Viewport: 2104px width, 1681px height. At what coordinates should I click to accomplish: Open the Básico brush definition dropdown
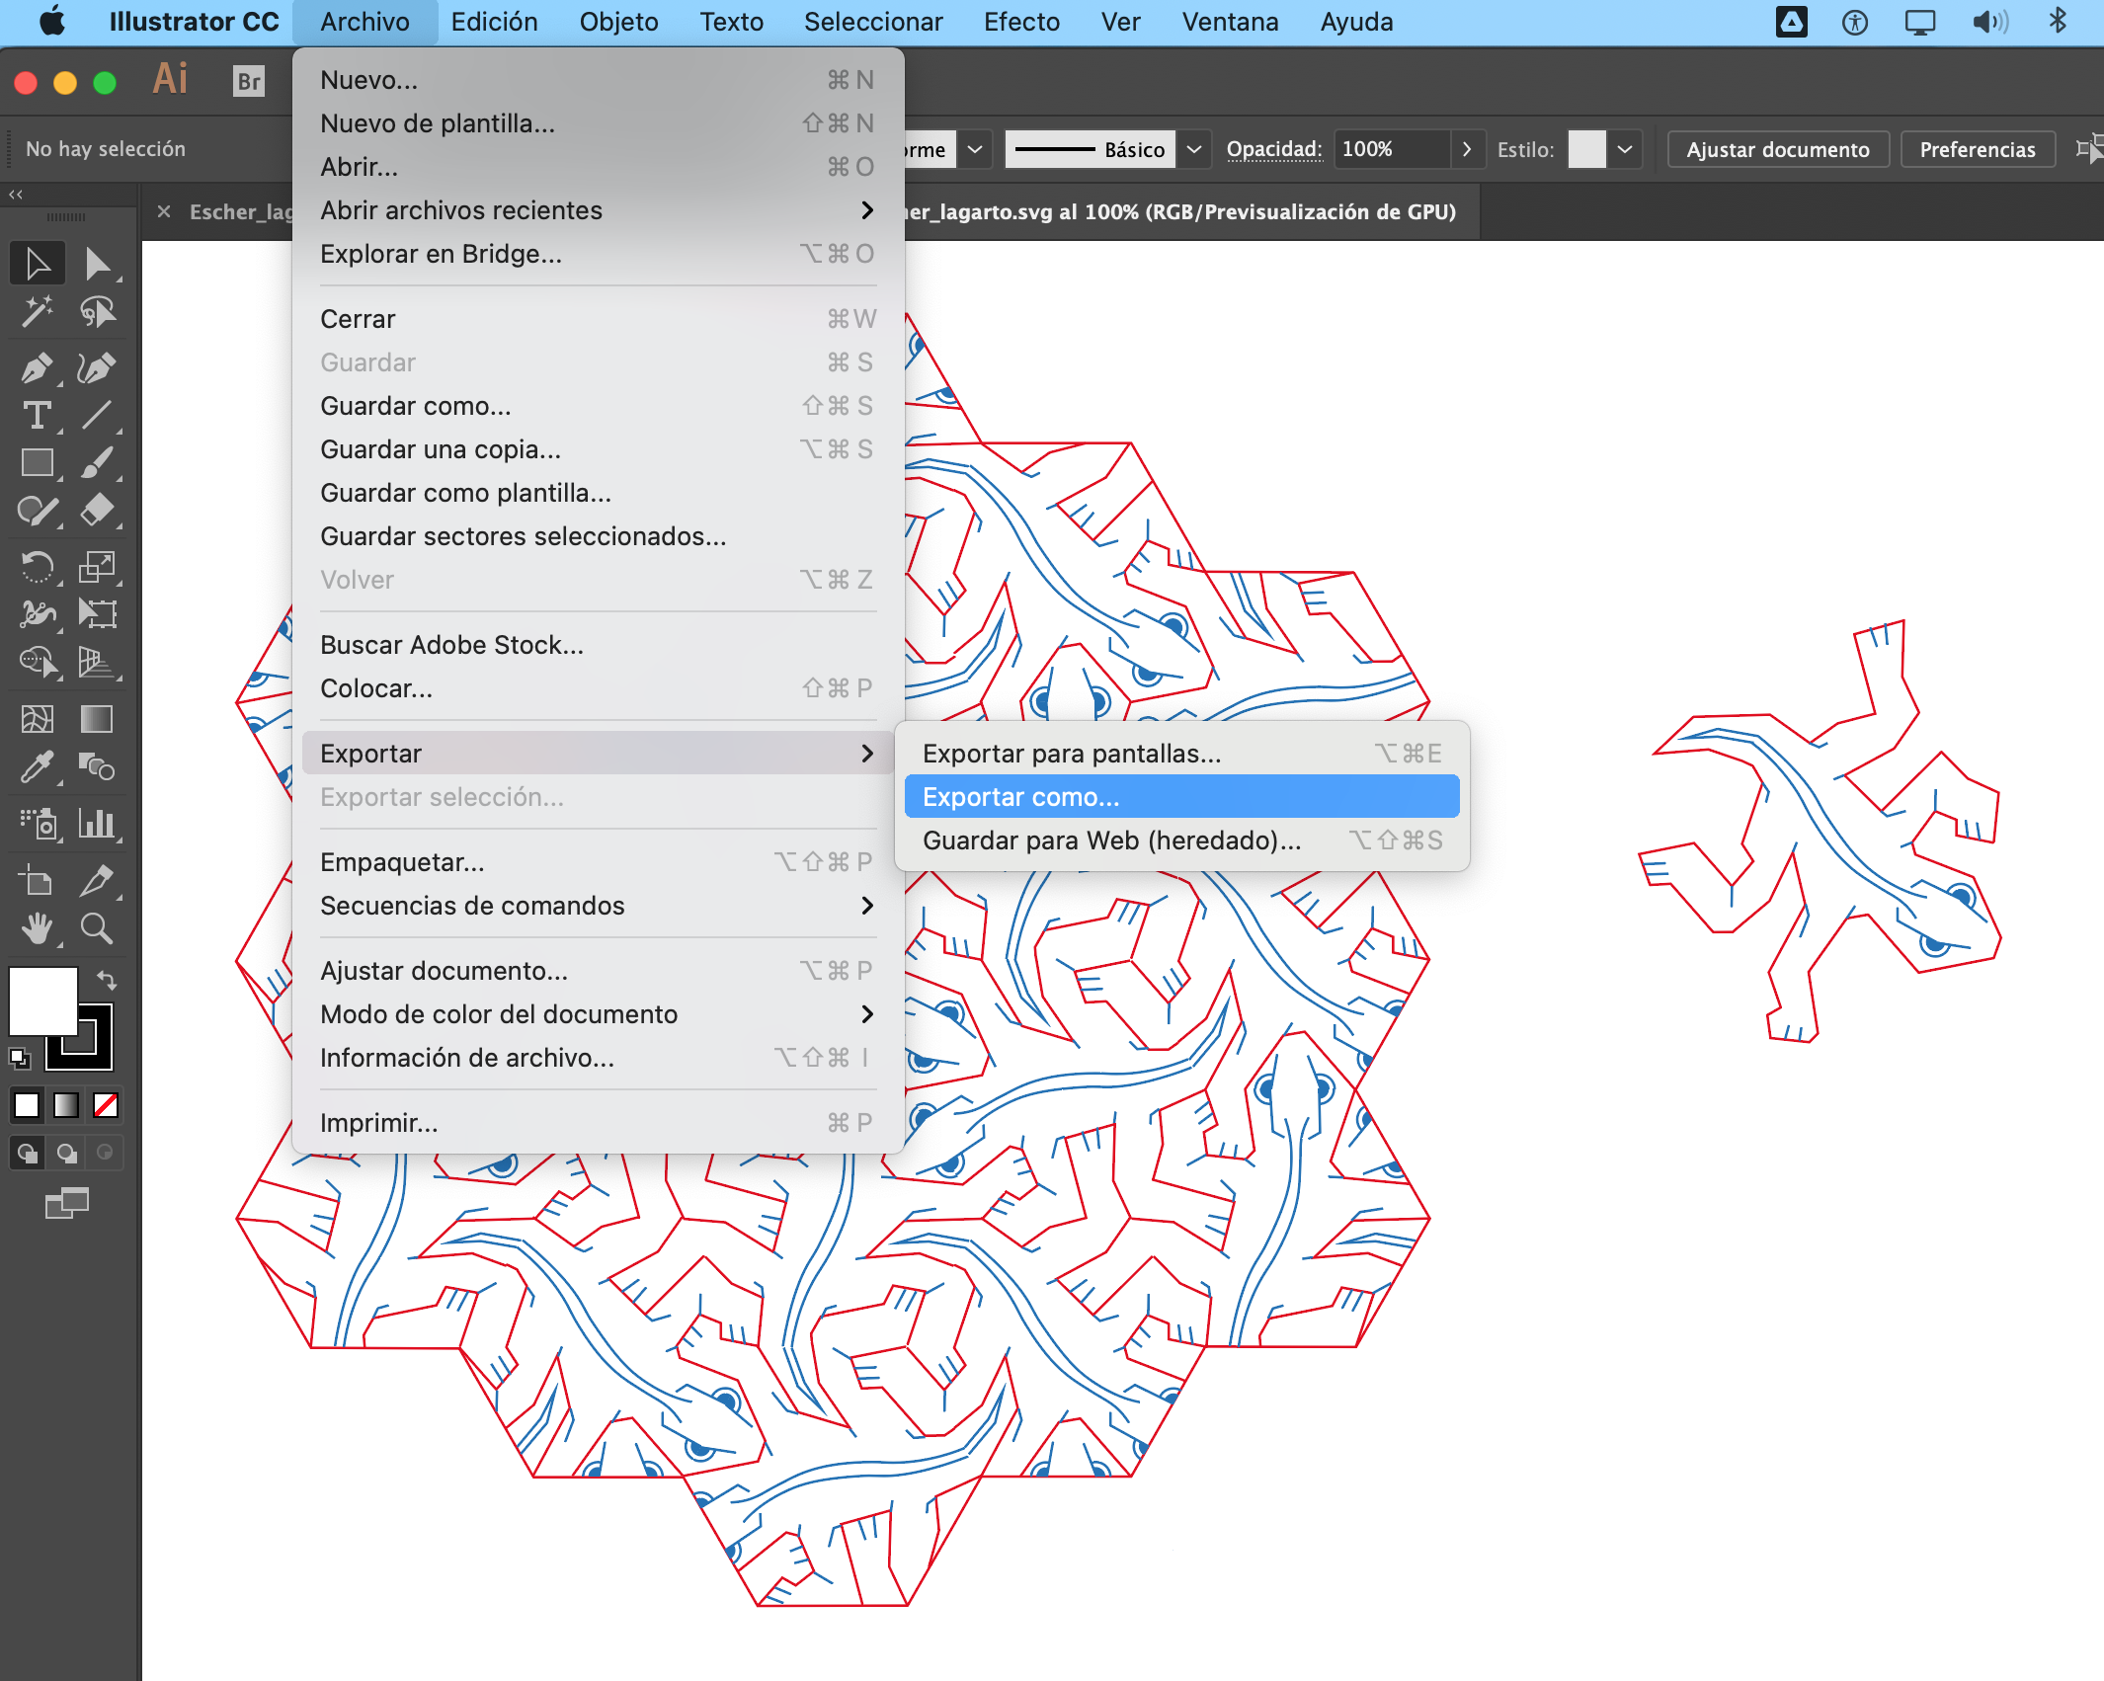click(1194, 150)
